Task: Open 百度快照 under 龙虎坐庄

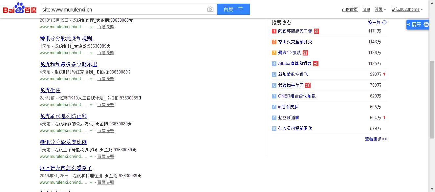Action: click(106, 105)
